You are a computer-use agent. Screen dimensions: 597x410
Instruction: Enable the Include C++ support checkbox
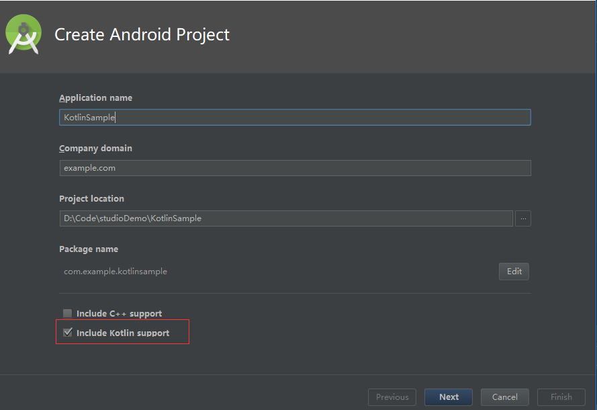point(67,313)
